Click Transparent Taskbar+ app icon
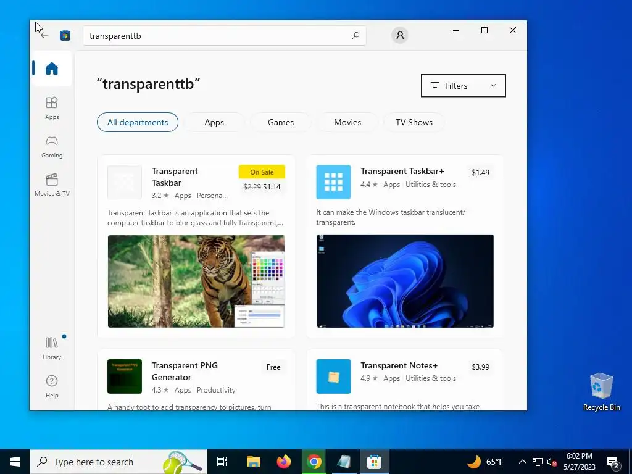This screenshot has width=632, height=474. [333, 182]
